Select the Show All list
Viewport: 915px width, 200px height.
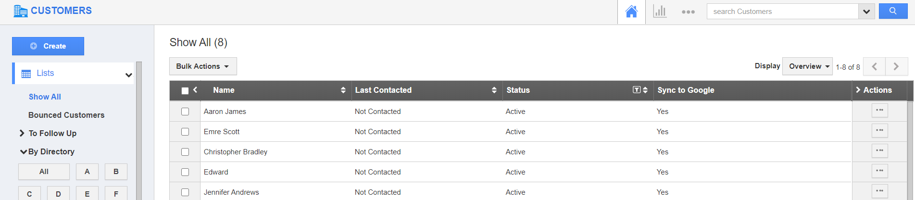[x=45, y=97]
